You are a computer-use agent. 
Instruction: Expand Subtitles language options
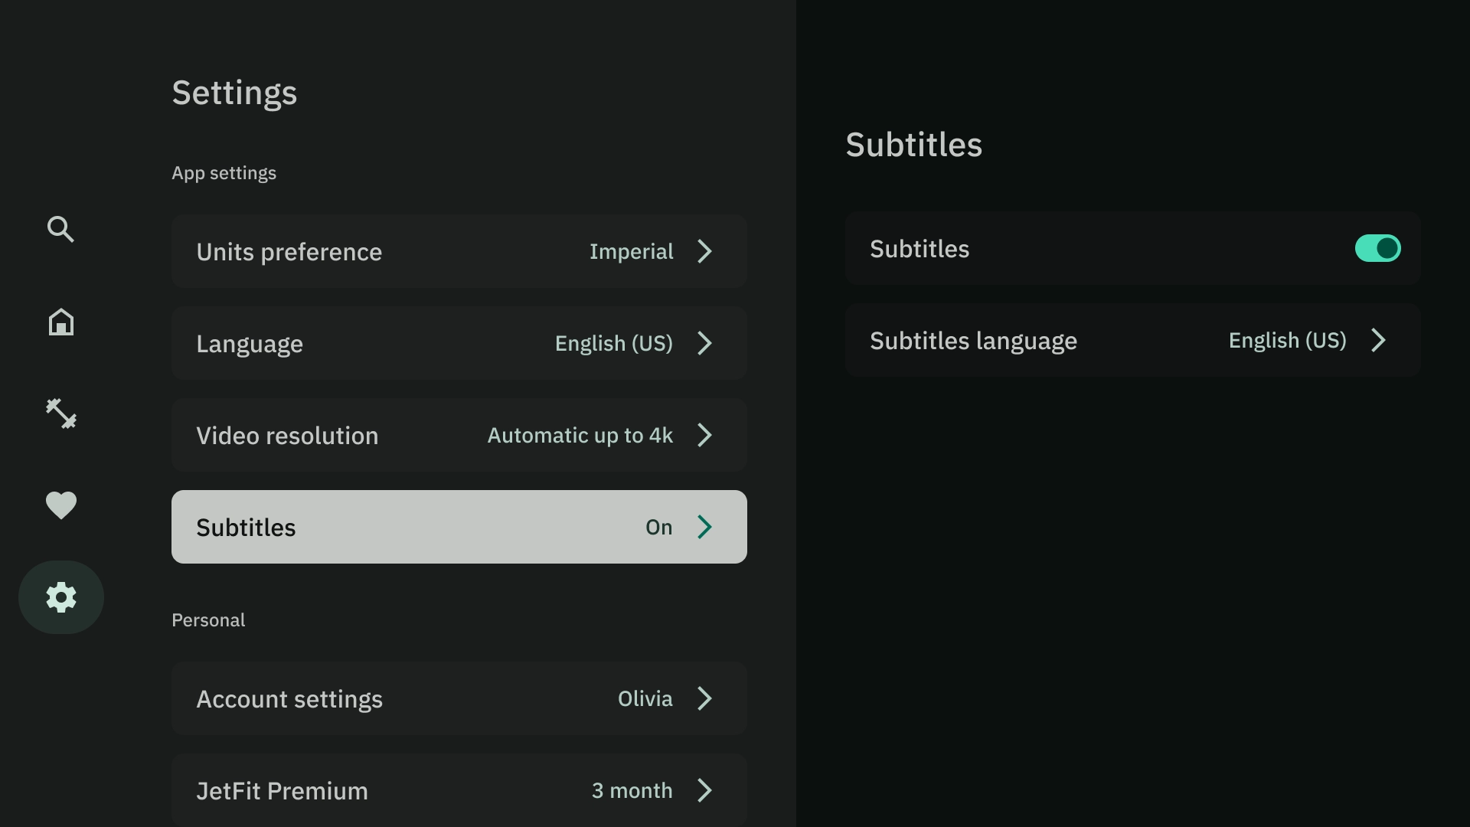tap(1377, 339)
